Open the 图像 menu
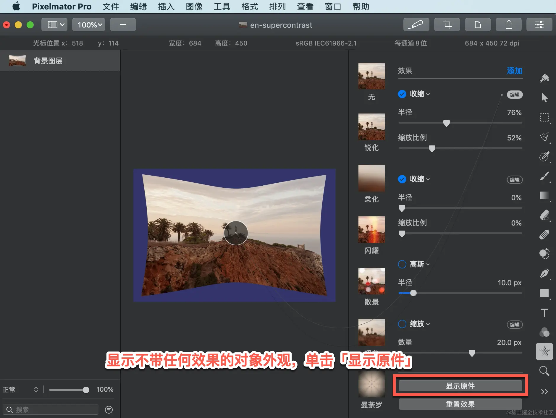The height and width of the screenshot is (418, 556). click(194, 7)
